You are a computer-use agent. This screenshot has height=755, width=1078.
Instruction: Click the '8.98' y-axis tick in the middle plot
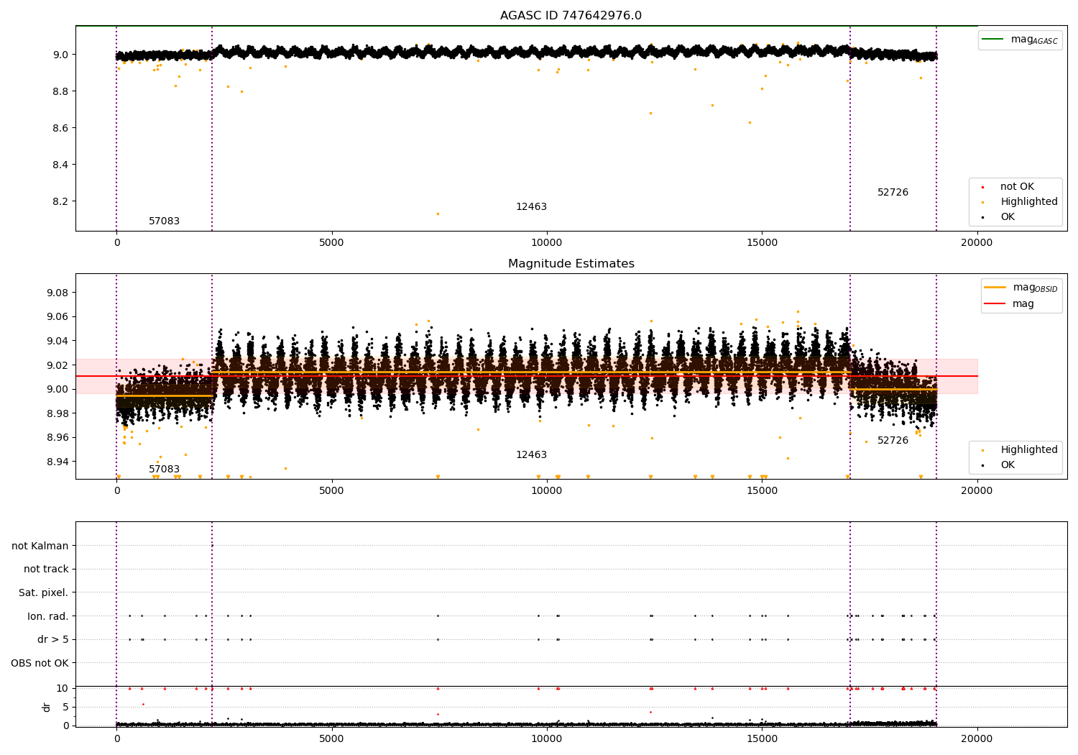tap(57, 413)
